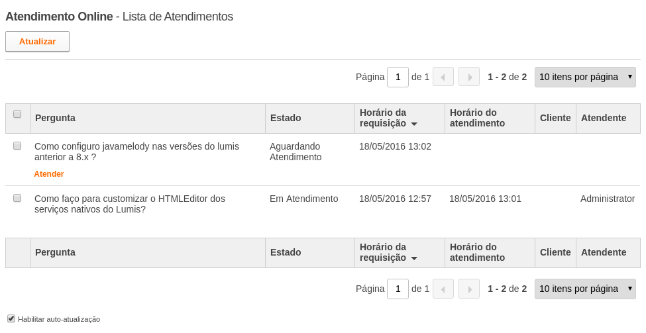This screenshot has width=646, height=333.
Task: Click the bottom next page arrow
Action: click(469, 289)
